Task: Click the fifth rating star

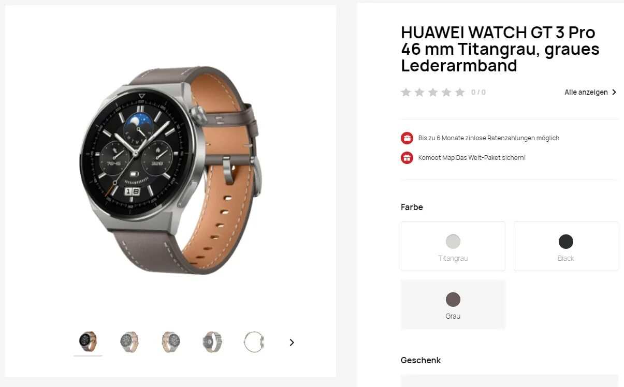Action: 460,92
